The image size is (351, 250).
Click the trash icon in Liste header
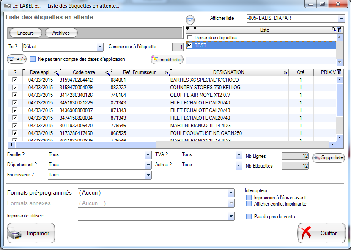[339, 30]
